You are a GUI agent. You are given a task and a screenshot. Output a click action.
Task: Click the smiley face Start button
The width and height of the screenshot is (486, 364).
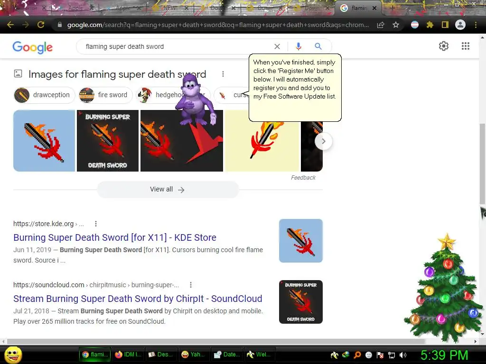(x=13, y=355)
